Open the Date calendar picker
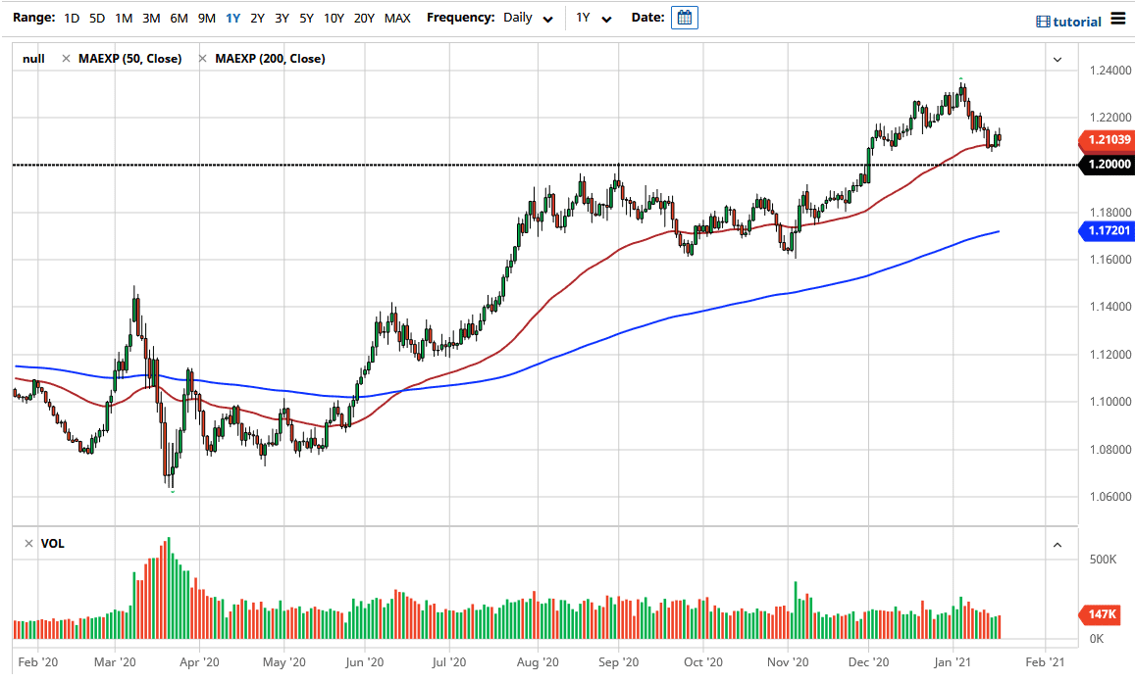Image resolution: width=1135 pixels, height=682 pixels. pos(684,17)
